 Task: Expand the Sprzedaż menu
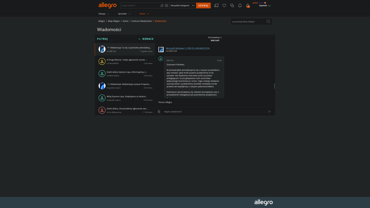tap(124, 14)
